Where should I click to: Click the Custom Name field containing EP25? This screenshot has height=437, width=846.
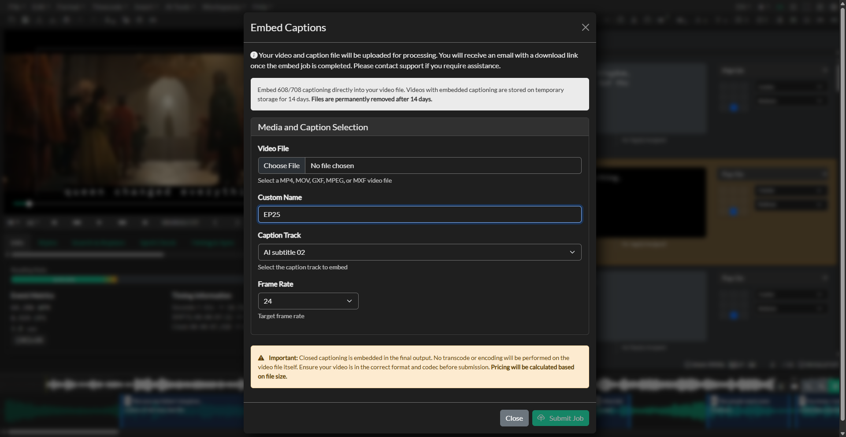[419, 214]
